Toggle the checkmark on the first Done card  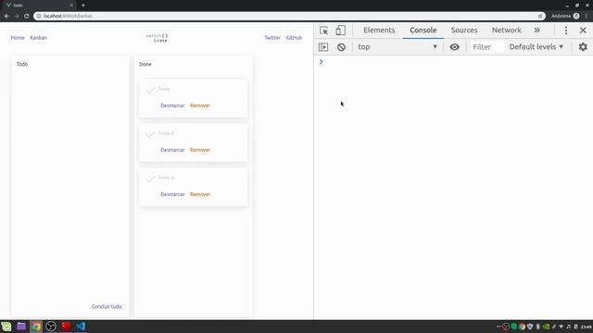150,90
